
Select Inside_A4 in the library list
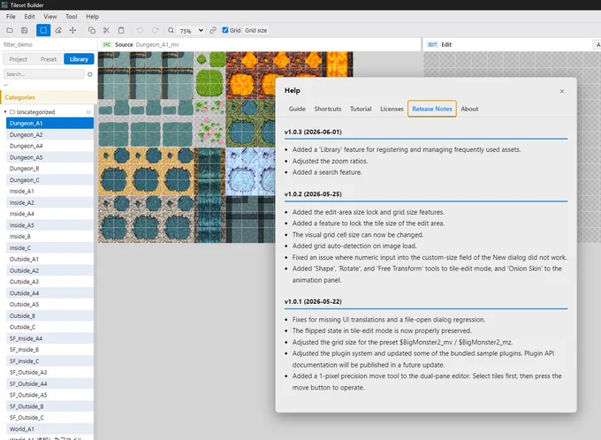49,214
